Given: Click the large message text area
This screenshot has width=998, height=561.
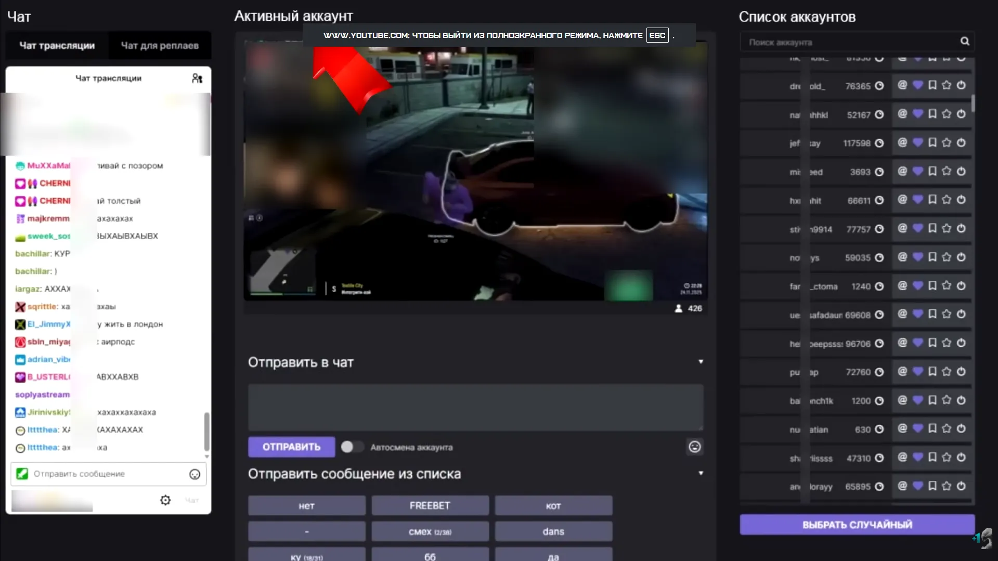Looking at the screenshot, I should pos(475,407).
